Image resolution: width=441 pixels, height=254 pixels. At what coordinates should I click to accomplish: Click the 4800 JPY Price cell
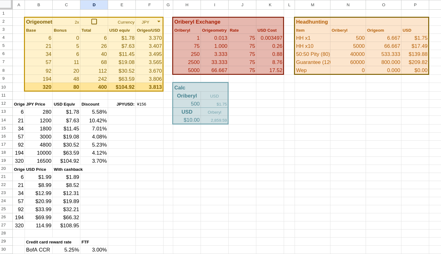[x=39, y=145]
